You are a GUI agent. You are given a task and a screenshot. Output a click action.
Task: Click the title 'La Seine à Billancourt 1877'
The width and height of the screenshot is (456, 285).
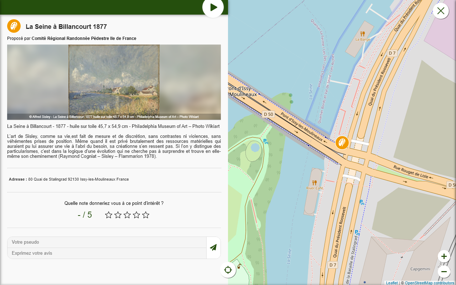coord(66,27)
